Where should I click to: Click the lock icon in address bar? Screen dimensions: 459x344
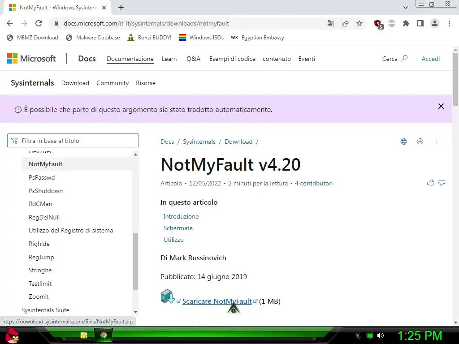click(x=56, y=23)
